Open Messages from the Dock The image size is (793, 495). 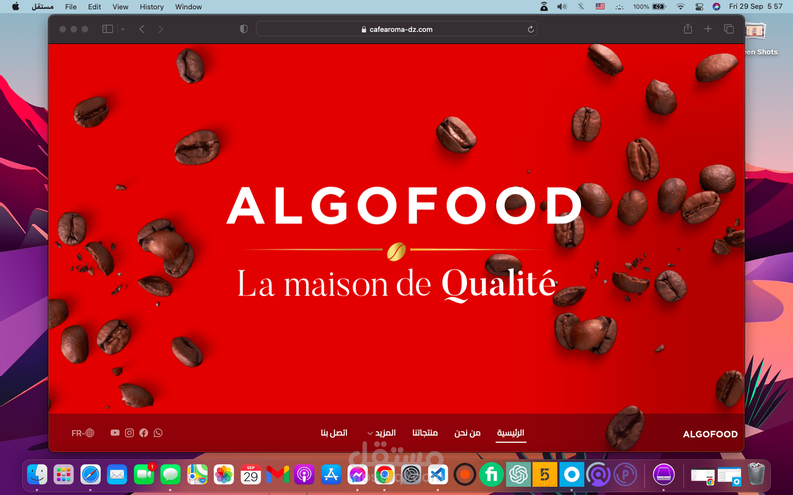pyautogui.click(x=171, y=474)
